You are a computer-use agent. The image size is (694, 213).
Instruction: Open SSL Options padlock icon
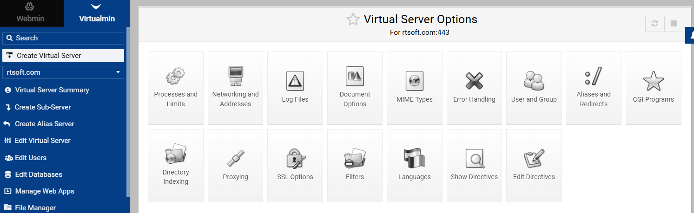click(x=295, y=159)
